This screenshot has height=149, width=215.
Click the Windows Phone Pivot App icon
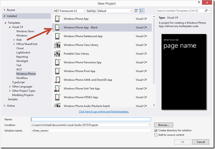(x=57, y=71)
